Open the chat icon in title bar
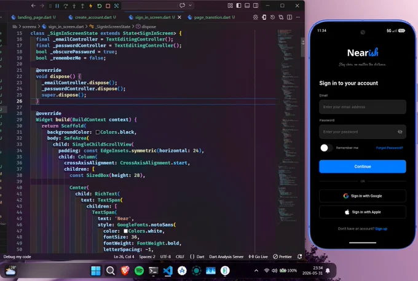This screenshot has height=281, width=418. coord(183,6)
